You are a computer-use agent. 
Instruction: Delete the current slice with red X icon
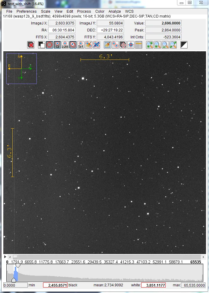(x=30, y=45)
